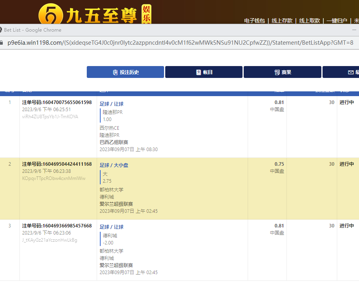Open the 电子钱包 e-wallet link
The width and height of the screenshot is (359, 284).
254,21
